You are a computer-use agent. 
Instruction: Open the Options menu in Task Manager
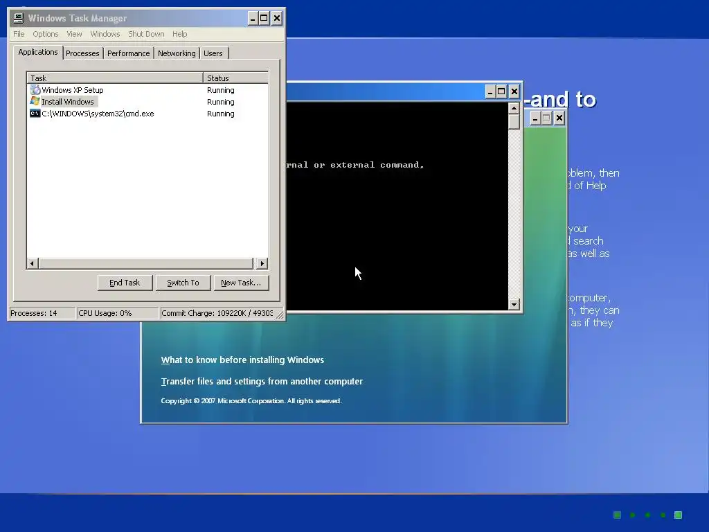[x=45, y=34]
